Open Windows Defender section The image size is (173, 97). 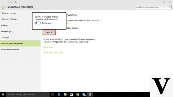coord(9,19)
